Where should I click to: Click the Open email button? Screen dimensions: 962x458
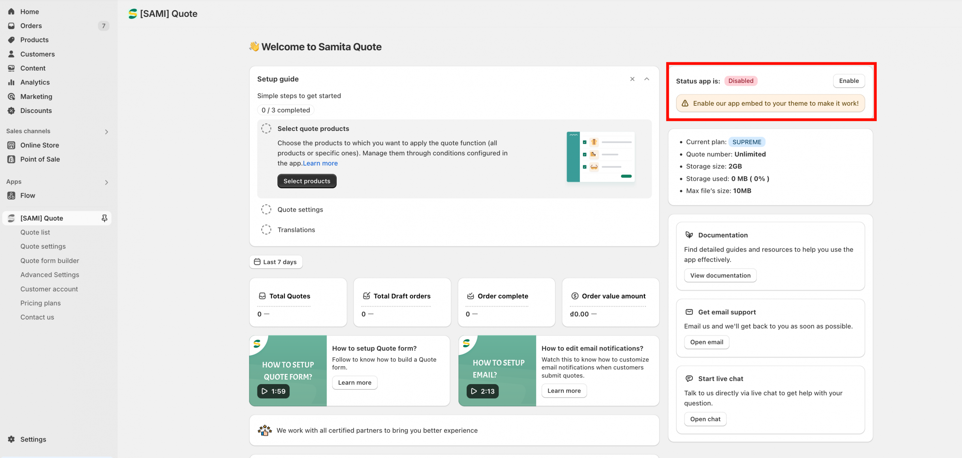point(706,342)
